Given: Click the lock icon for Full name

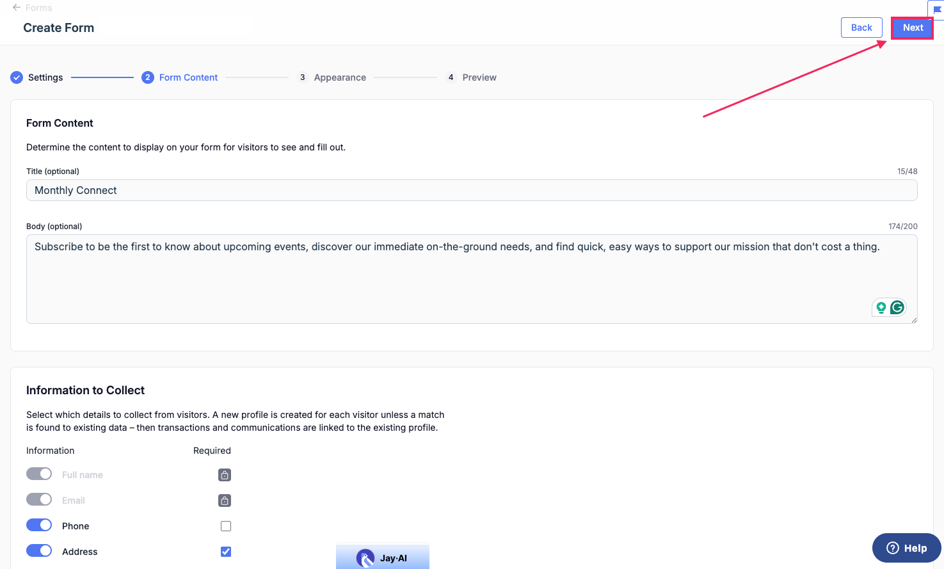Looking at the screenshot, I should tap(225, 475).
